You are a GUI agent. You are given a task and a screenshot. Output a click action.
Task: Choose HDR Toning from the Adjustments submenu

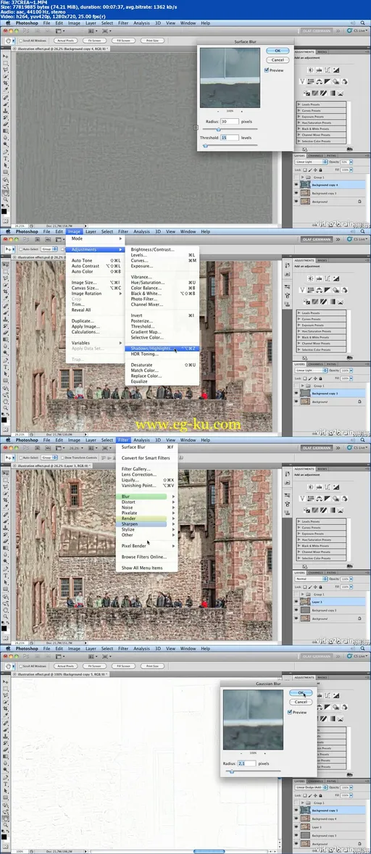(161, 354)
